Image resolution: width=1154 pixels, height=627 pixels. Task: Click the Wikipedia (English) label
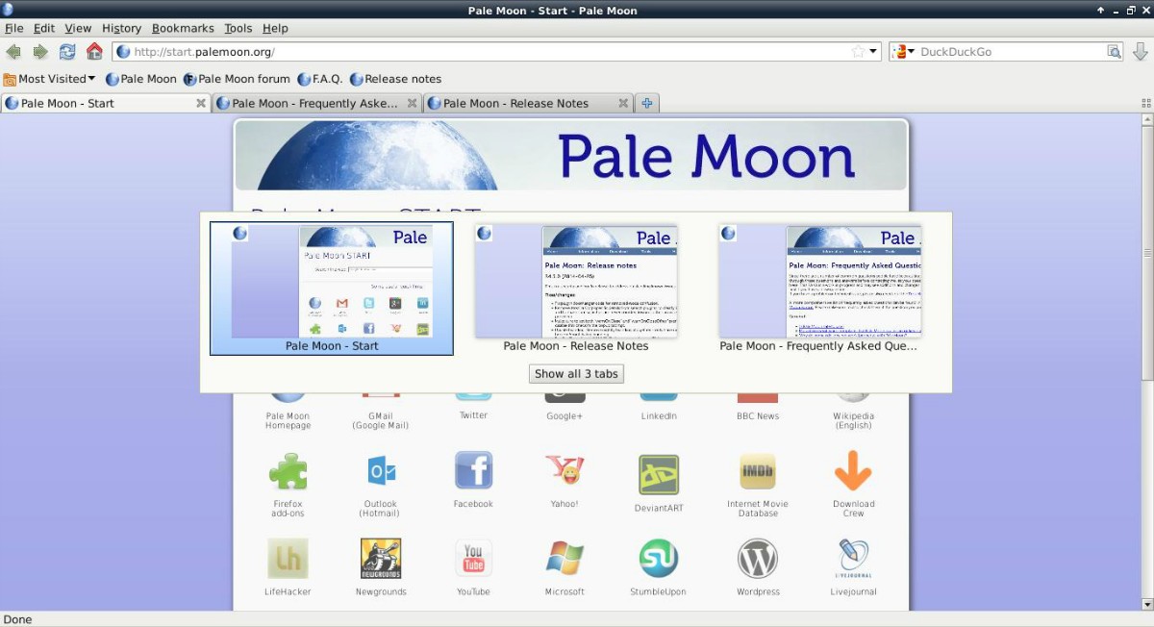click(853, 421)
